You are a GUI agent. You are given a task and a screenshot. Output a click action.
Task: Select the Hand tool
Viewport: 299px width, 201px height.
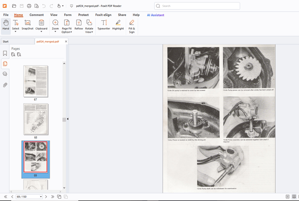6,25
